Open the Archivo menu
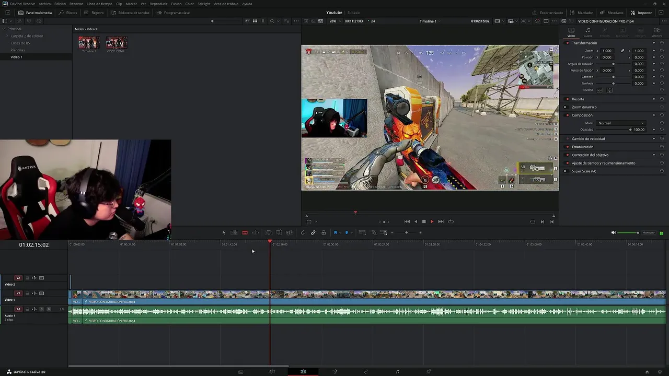This screenshot has width=669, height=376. (45, 4)
